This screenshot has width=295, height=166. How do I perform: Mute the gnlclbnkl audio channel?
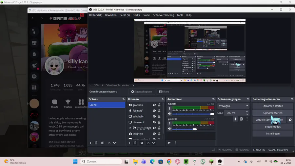(170, 129)
